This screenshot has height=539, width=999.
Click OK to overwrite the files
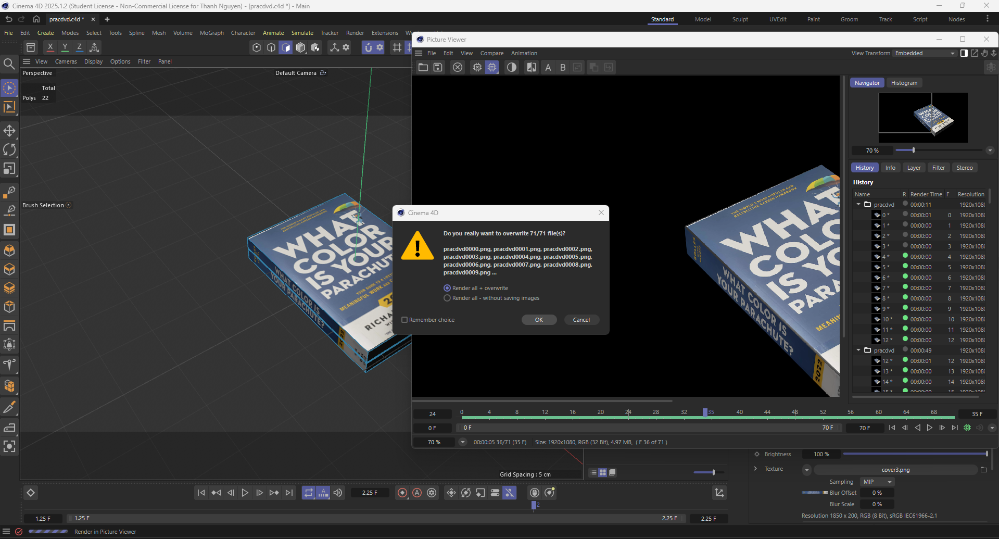pyautogui.click(x=539, y=319)
